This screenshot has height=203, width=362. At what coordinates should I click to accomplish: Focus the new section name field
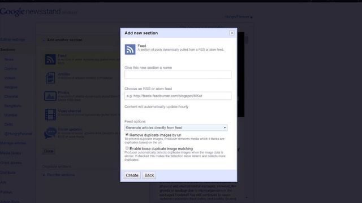[x=178, y=74]
